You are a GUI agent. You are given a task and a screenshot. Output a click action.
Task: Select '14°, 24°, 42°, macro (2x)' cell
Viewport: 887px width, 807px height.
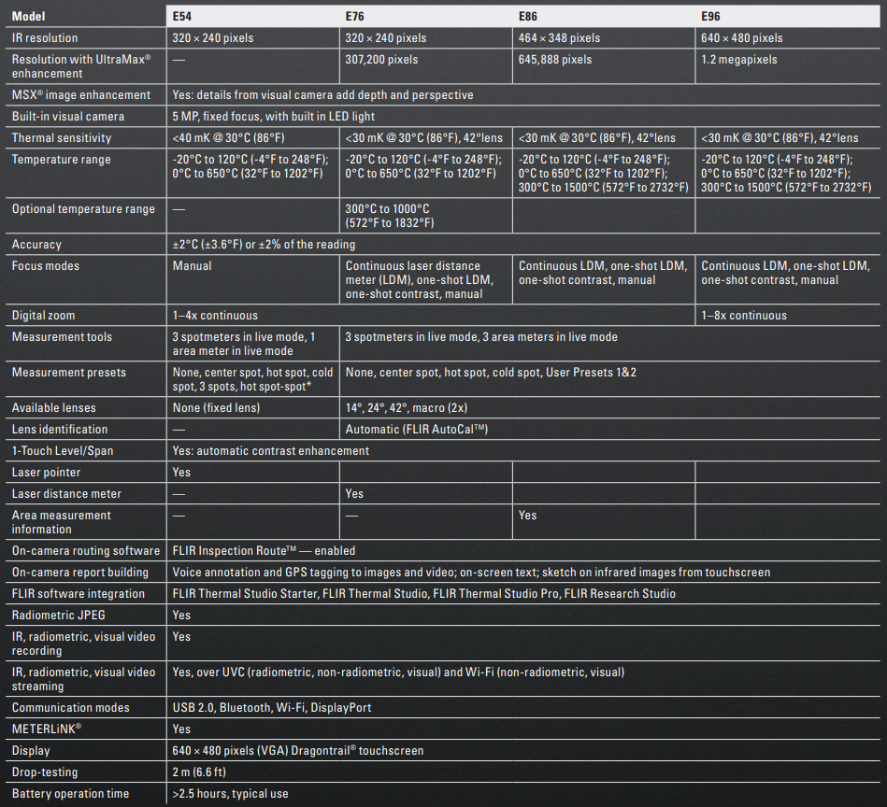click(x=407, y=408)
